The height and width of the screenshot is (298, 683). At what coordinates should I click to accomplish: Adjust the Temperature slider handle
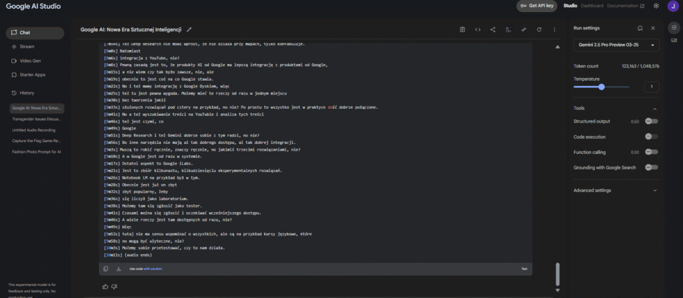click(602, 87)
